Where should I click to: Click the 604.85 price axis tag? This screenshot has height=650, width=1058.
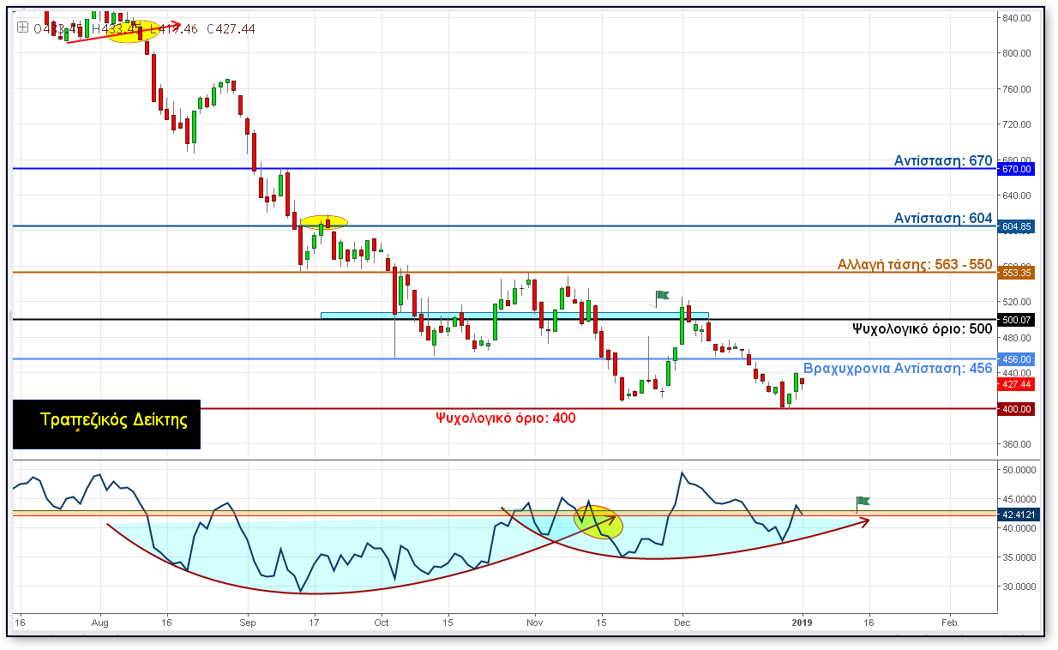1017,226
